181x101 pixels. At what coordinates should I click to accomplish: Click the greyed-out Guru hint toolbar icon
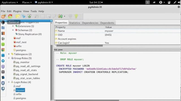(x=70, y=16)
